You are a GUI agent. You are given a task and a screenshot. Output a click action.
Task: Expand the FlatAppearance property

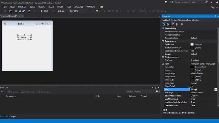coord(163,57)
